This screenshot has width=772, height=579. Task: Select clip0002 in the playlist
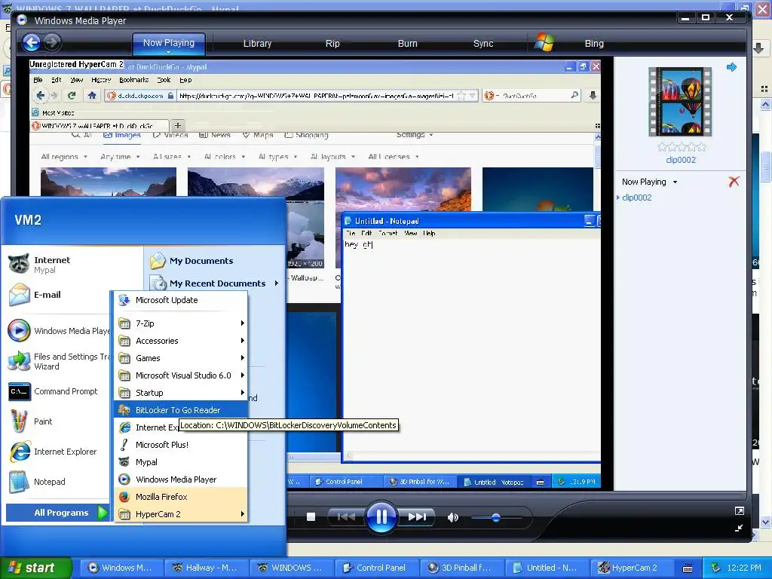(x=636, y=198)
